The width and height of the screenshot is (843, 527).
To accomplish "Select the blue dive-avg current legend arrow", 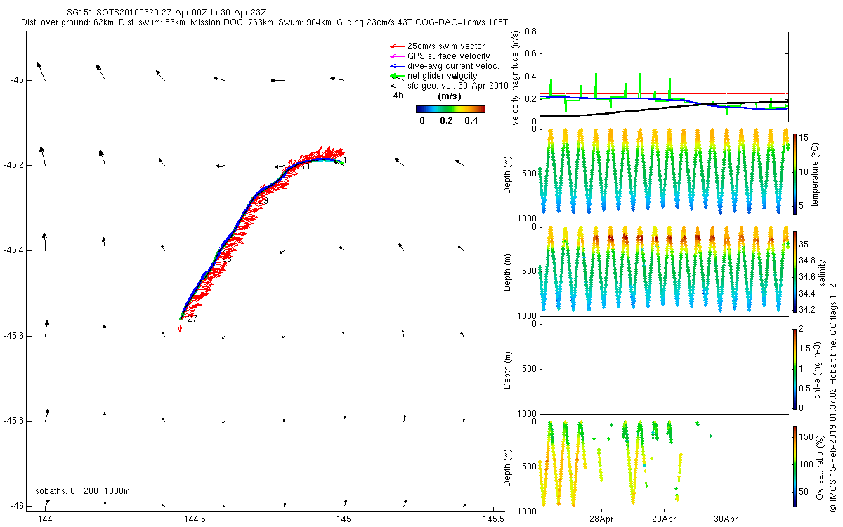I will [x=397, y=66].
